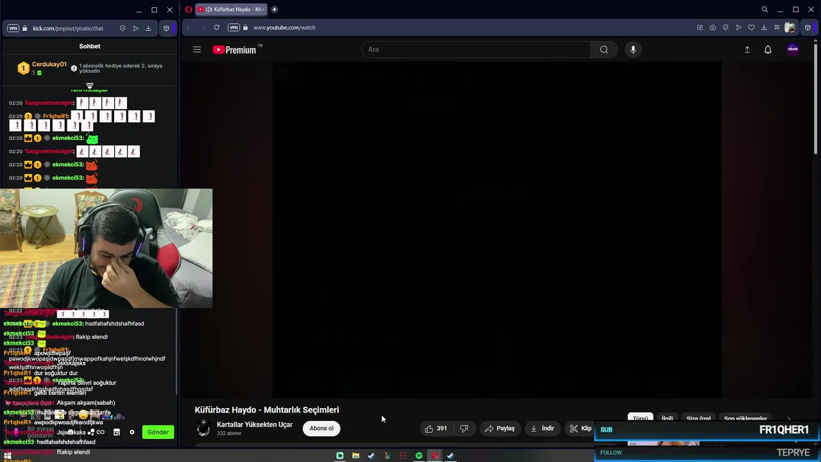Viewport: 821px width, 462px height.
Task: Reload the YouTube page
Action: 217,28
